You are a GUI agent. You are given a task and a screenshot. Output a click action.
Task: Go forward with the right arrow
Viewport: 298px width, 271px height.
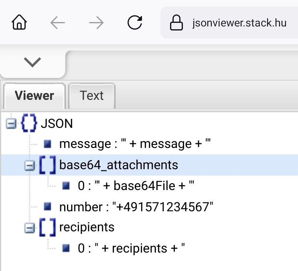[96, 23]
